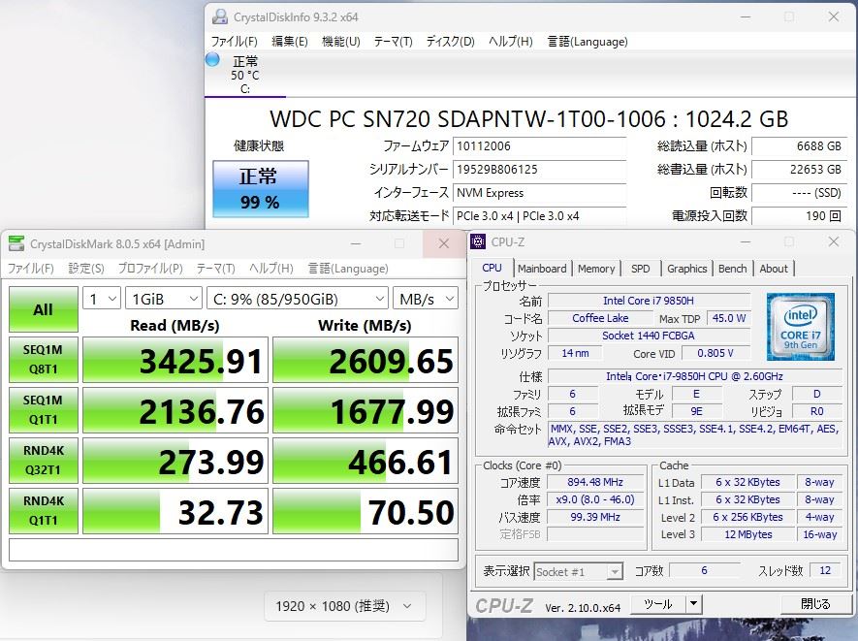
Task: Click power on count 190 回
Action: 800,216
